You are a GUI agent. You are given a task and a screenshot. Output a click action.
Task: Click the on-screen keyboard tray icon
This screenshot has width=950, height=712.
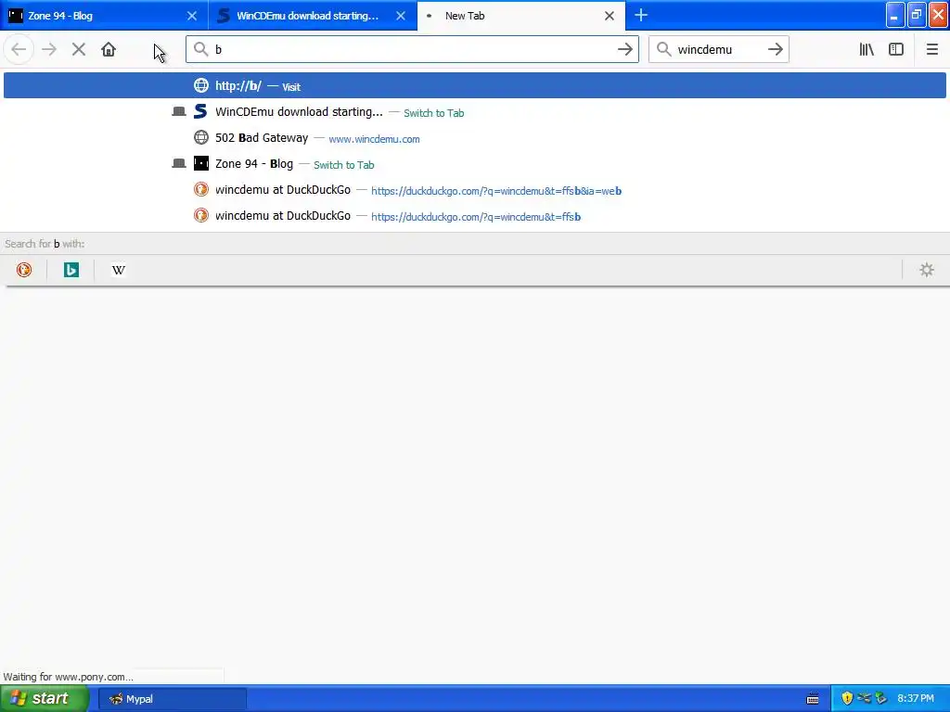[813, 699]
